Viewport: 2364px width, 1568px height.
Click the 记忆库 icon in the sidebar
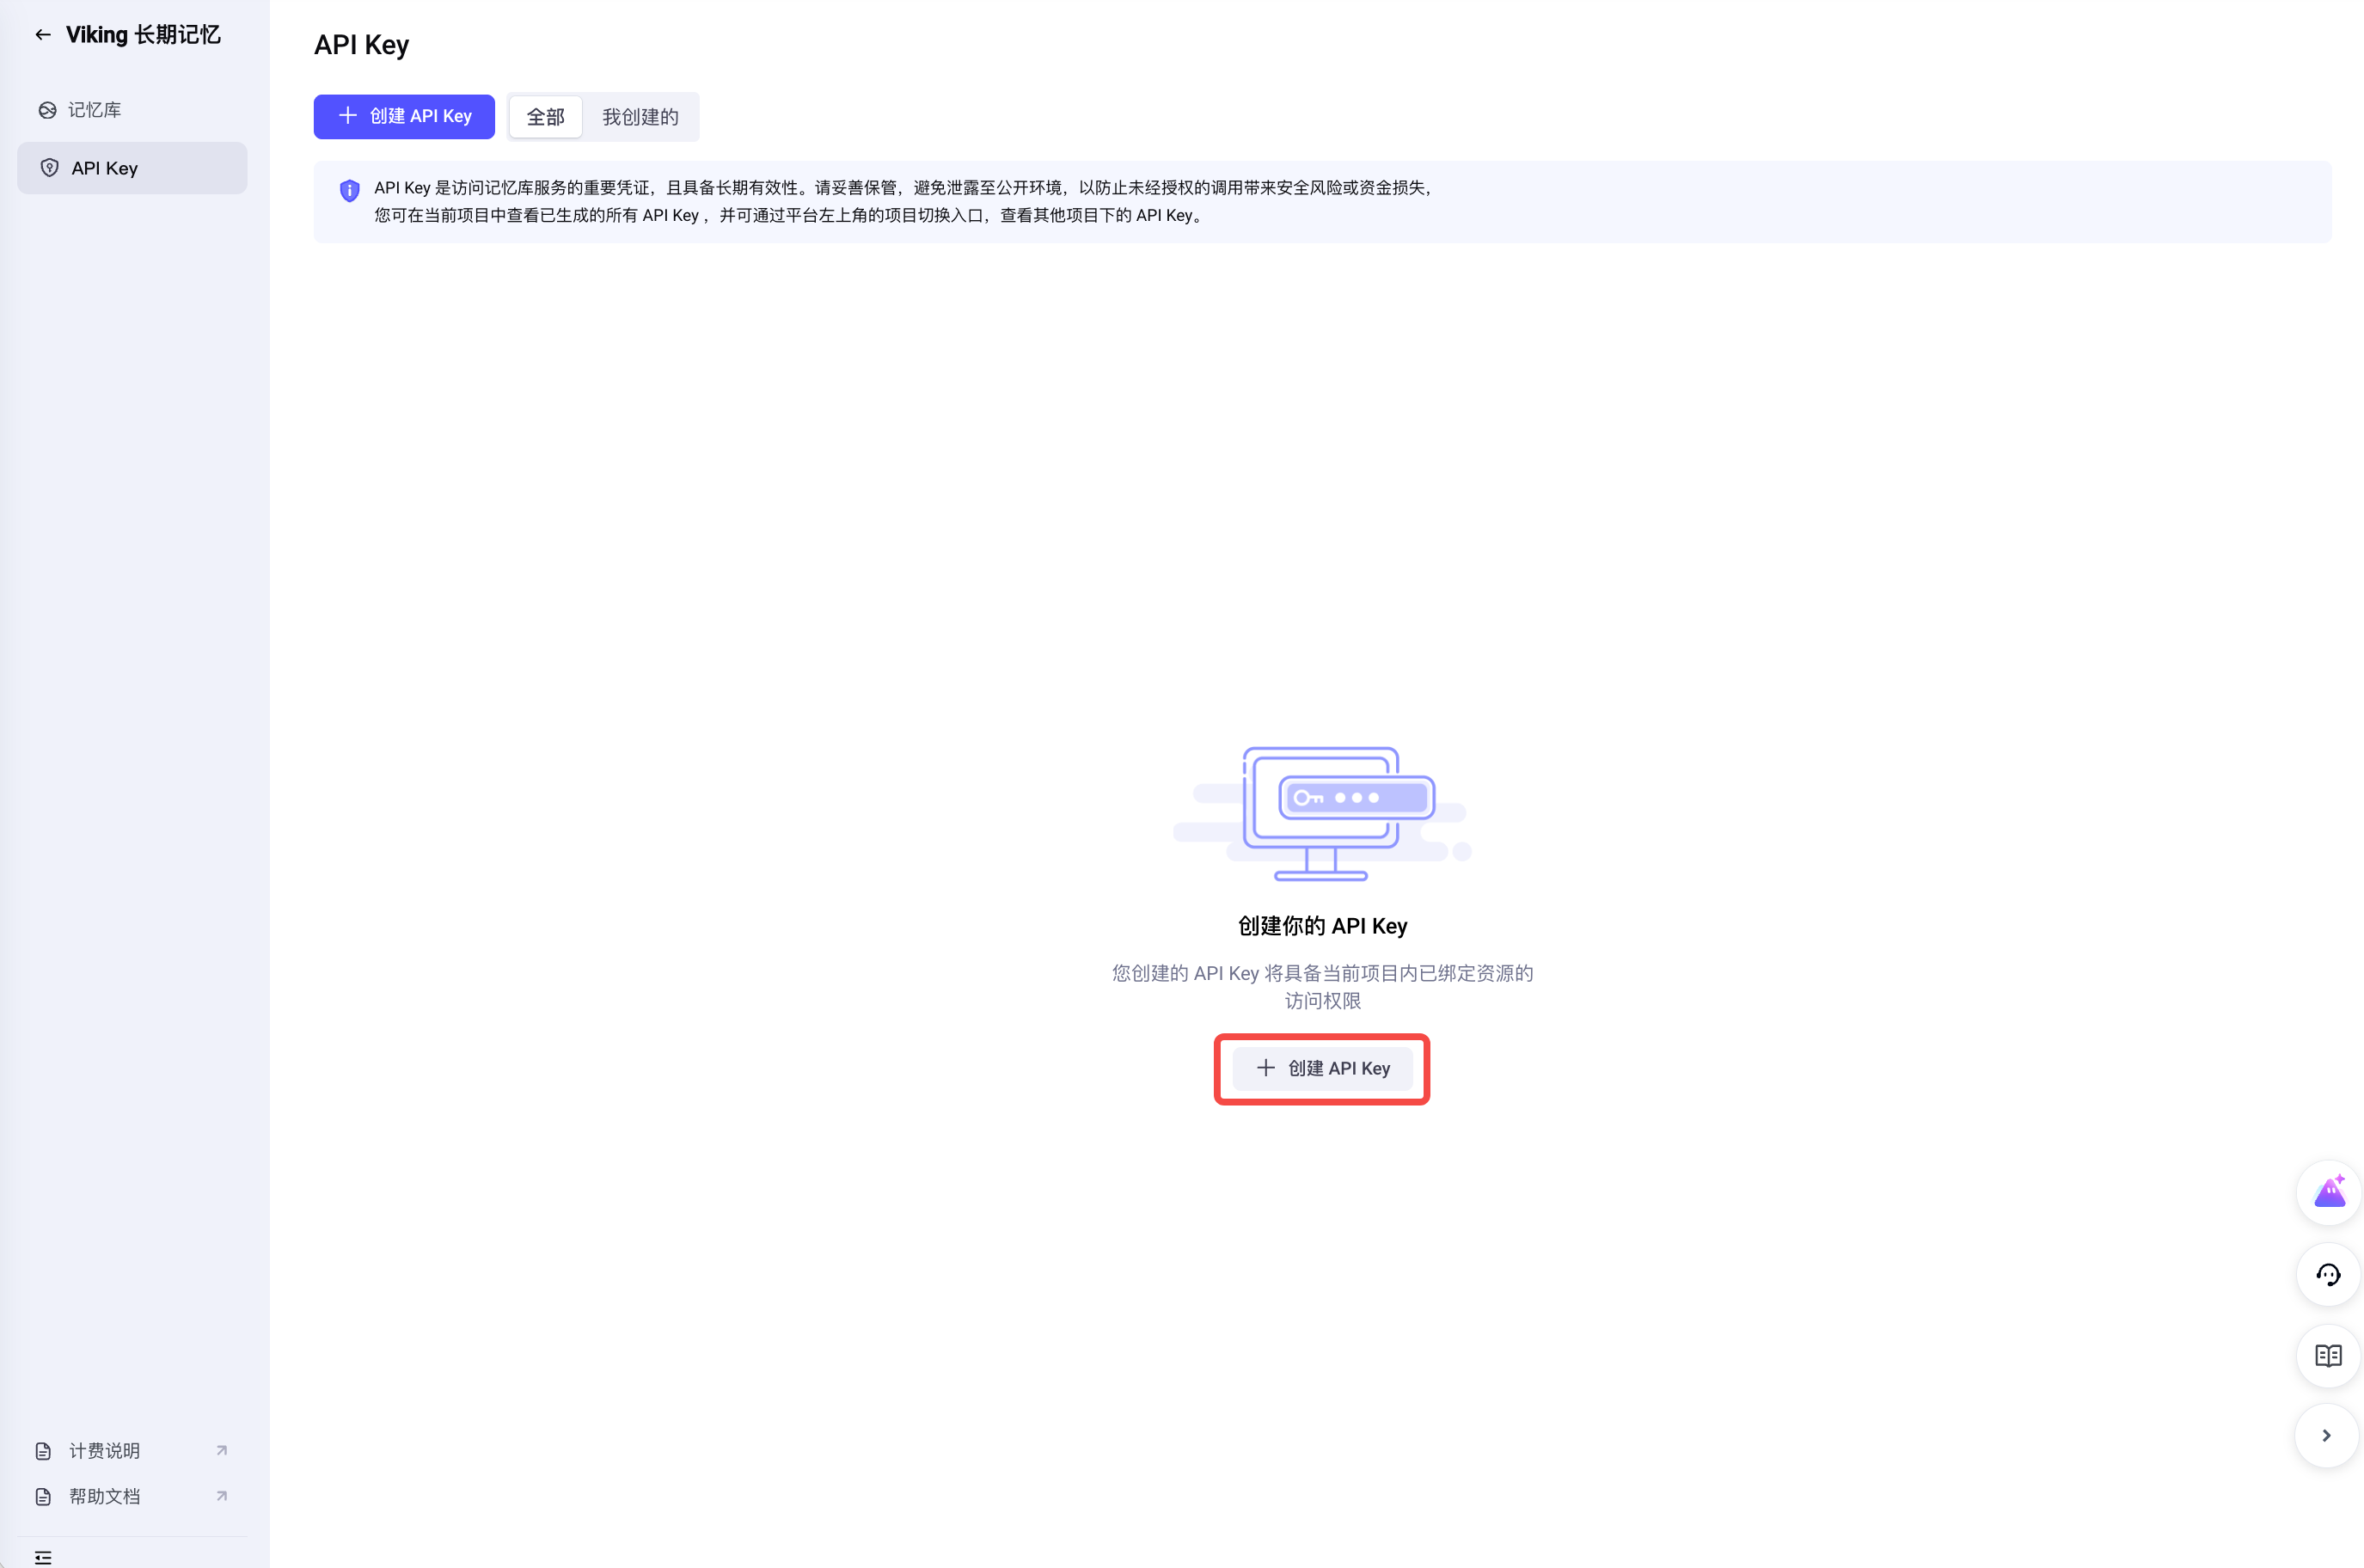click(47, 110)
